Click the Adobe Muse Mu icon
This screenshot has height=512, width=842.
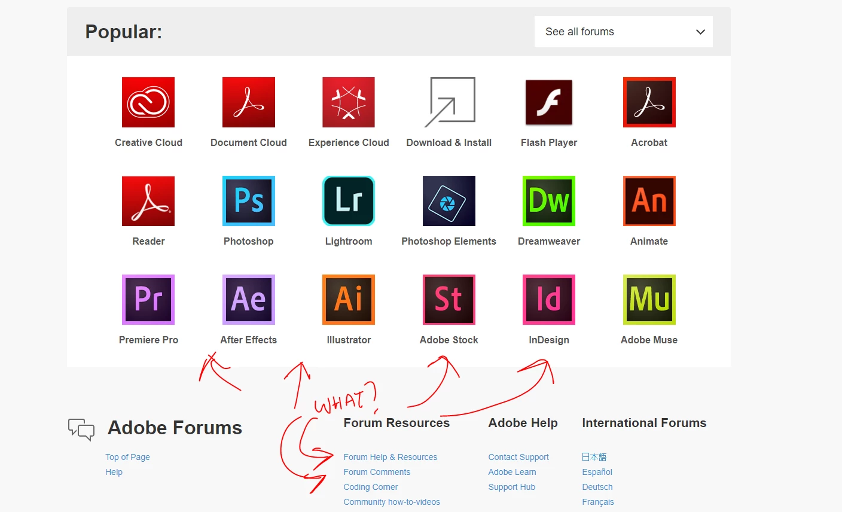(x=649, y=300)
